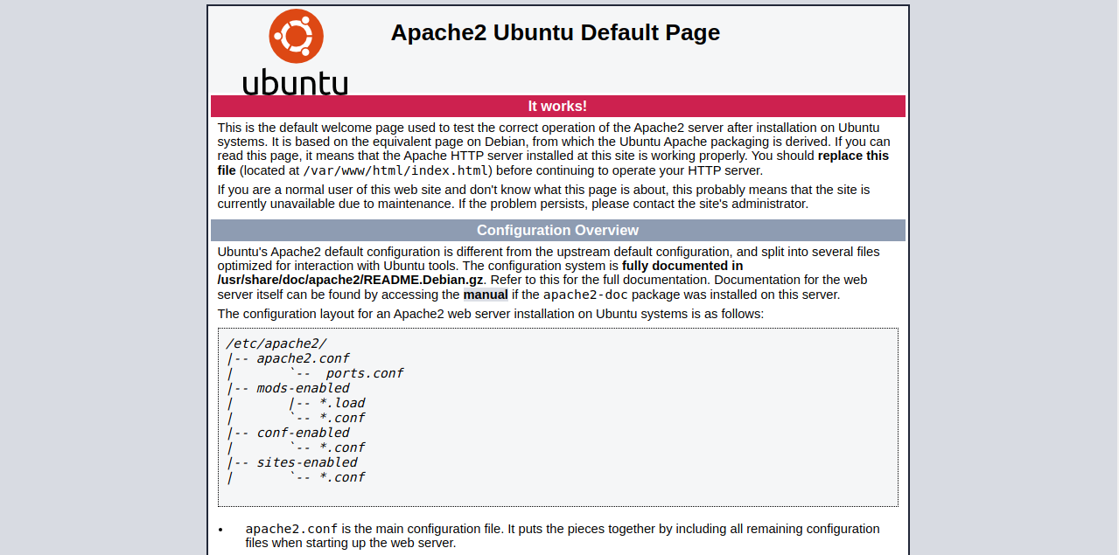Screen dimensions: 1119x555
Task: Select the 'It works!' red banner
Action: pos(557,105)
